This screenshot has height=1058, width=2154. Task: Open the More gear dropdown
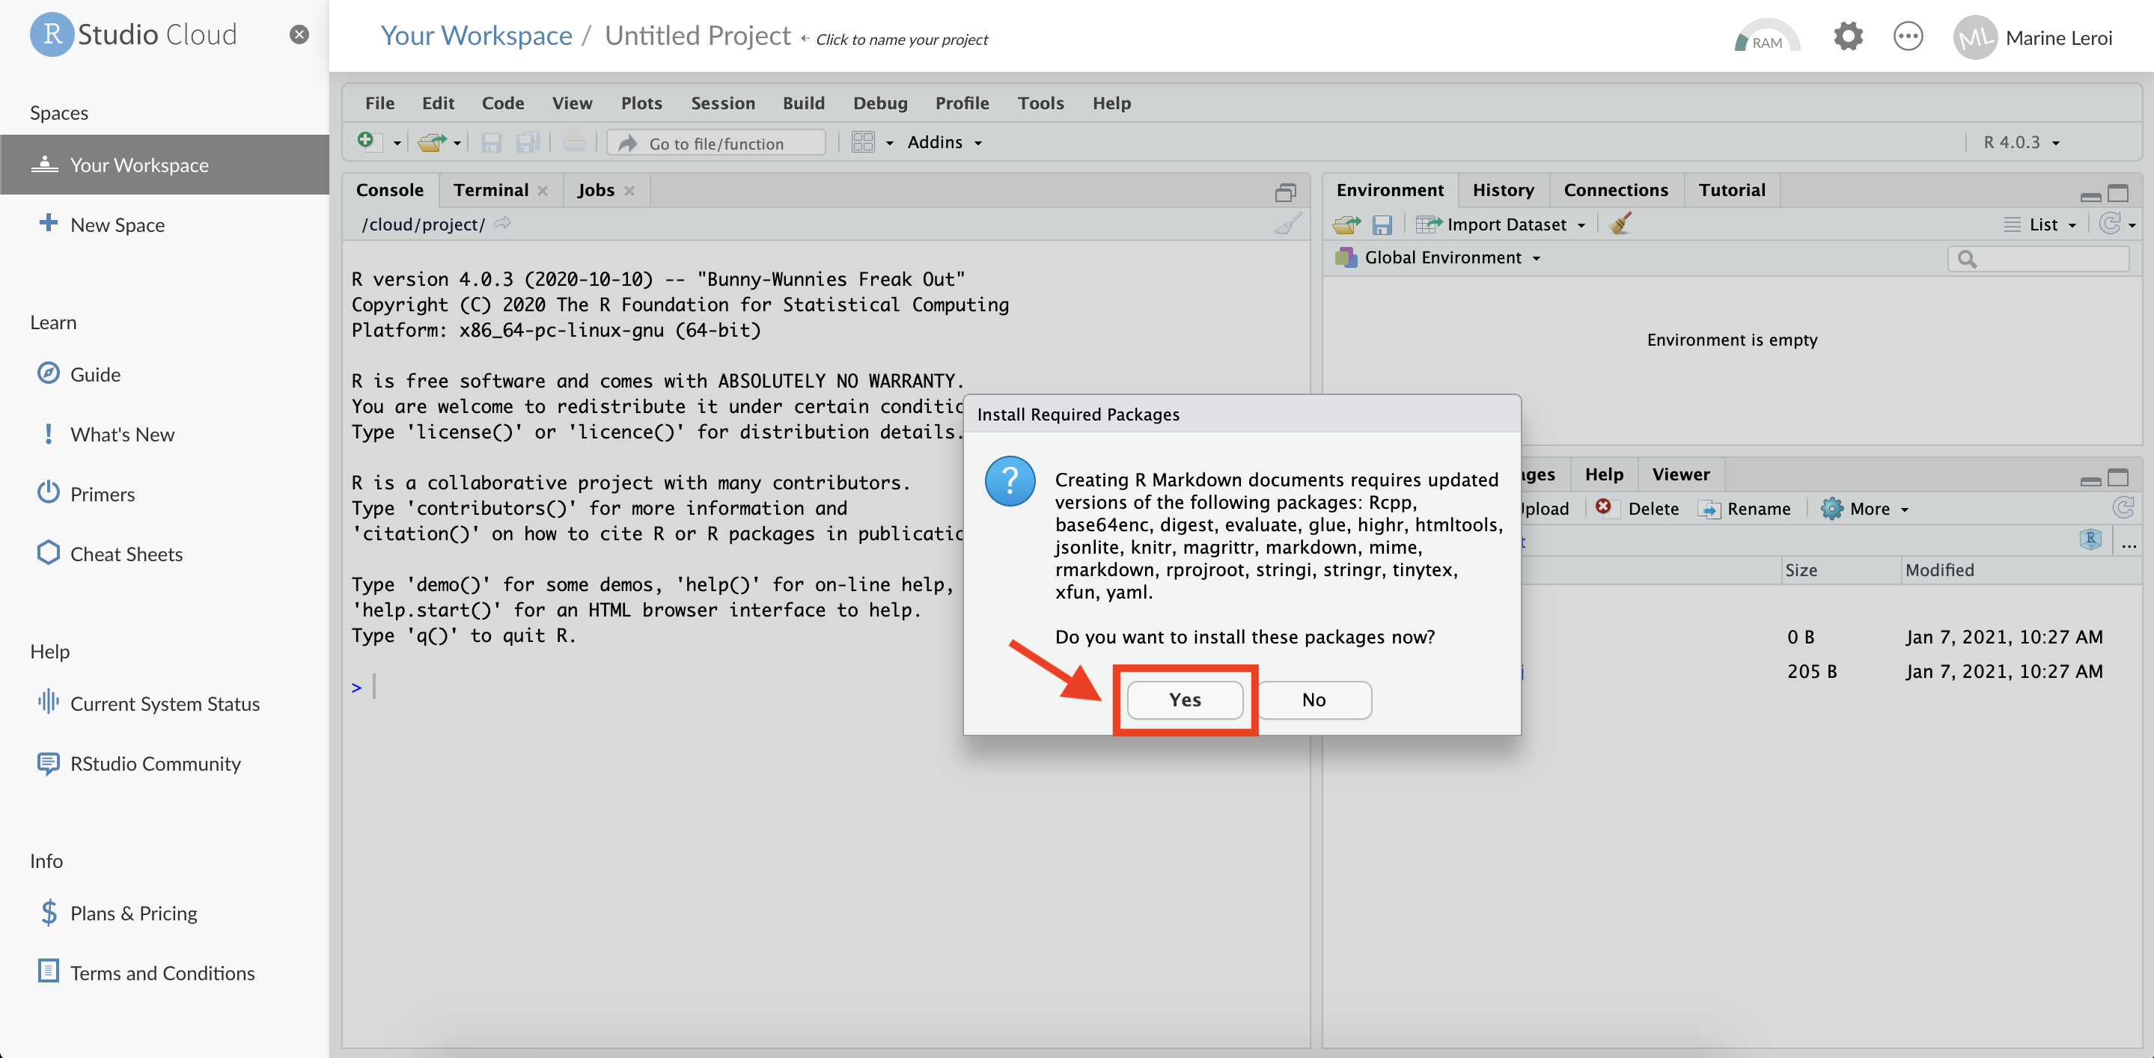(1864, 508)
